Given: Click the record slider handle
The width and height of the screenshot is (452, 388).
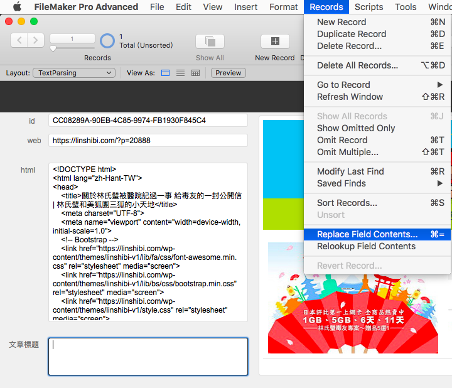Looking at the screenshot, I should coord(53,49).
